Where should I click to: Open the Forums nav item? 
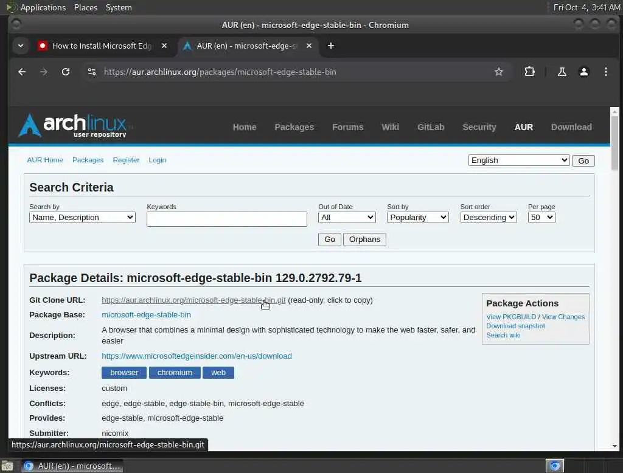pyautogui.click(x=347, y=127)
